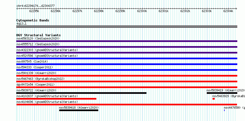
Task: Select the blue bar under nsv997505
Action: tap(127, 64)
